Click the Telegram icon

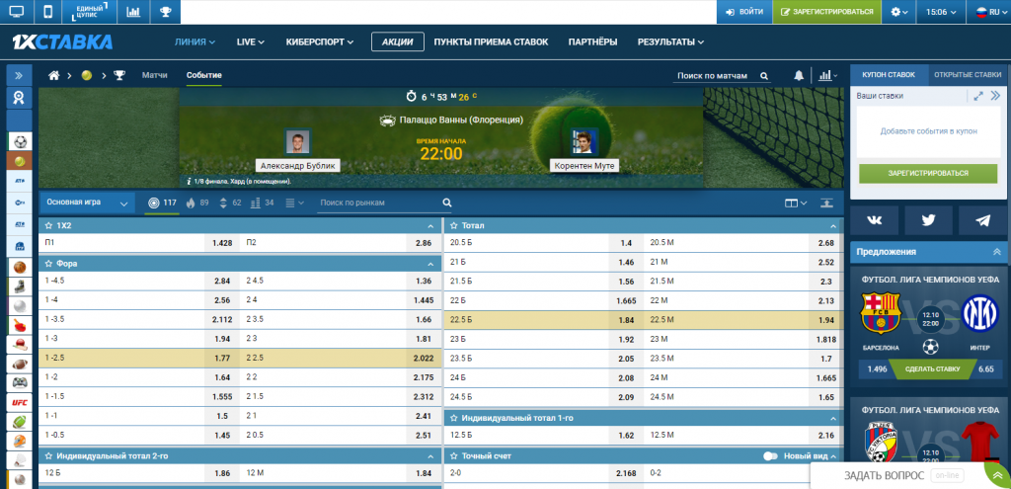[982, 220]
